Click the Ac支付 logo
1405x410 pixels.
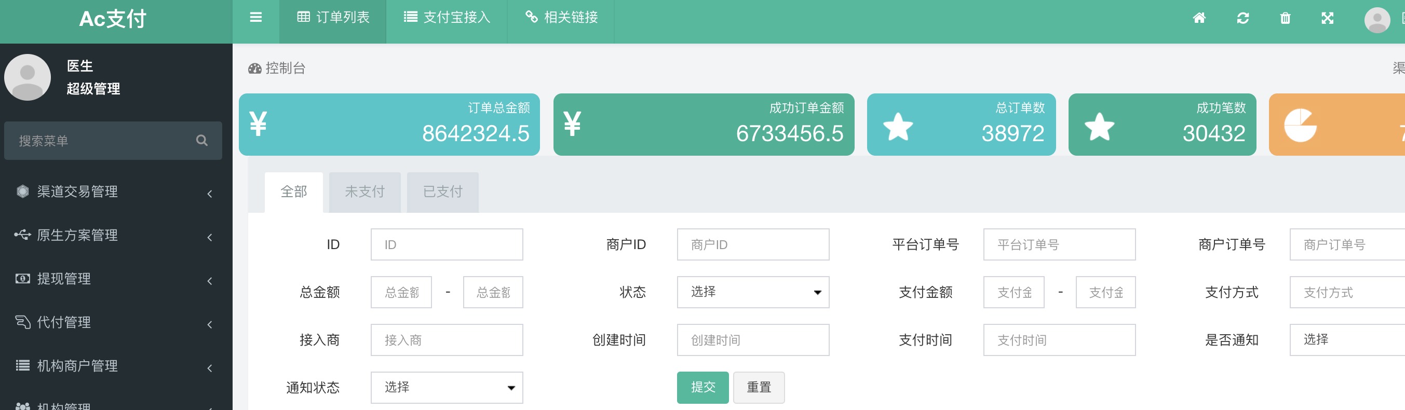[113, 19]
